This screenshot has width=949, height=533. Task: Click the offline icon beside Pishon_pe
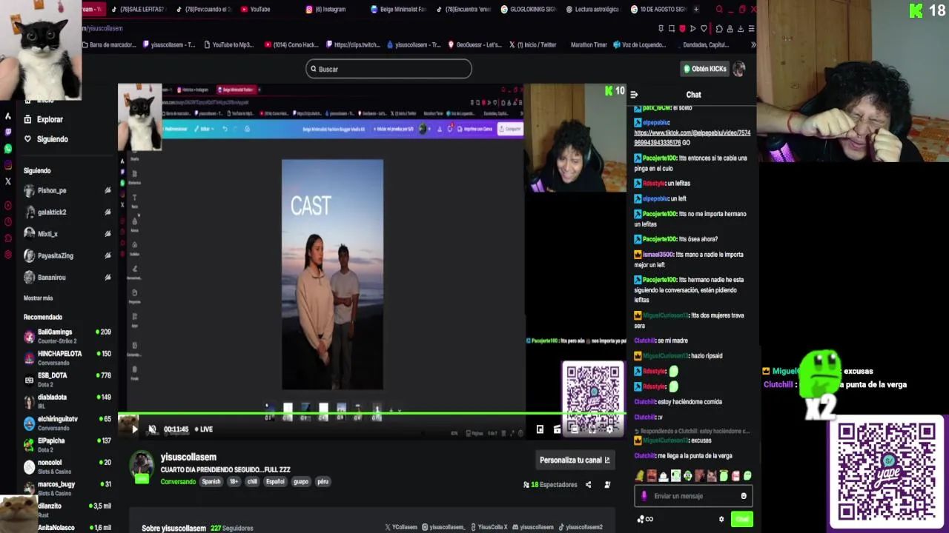point(108,191)
